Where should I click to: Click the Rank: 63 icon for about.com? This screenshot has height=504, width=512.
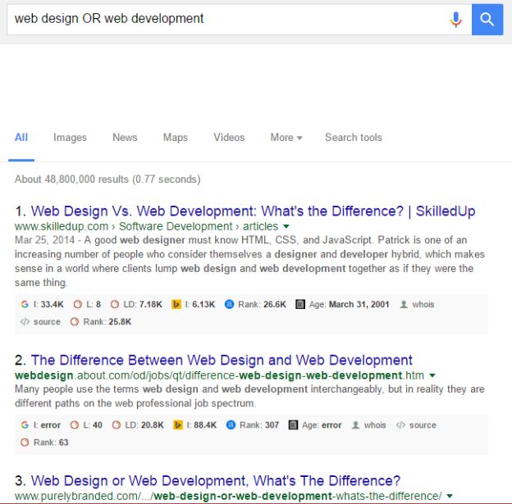click(x=25, y=443)
